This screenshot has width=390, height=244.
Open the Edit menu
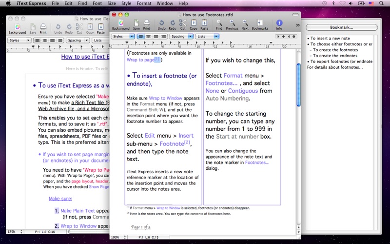tap(68, 3)
